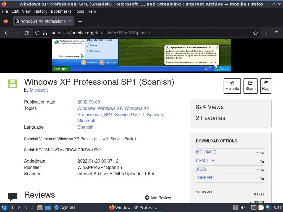Click the network monitor tray icon
Screen dimensions: 283x212
[253, 208]
